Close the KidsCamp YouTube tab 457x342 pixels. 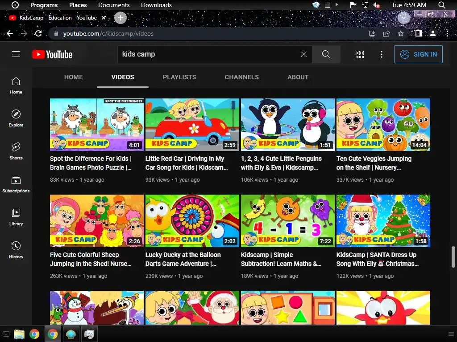coord(104,18)
